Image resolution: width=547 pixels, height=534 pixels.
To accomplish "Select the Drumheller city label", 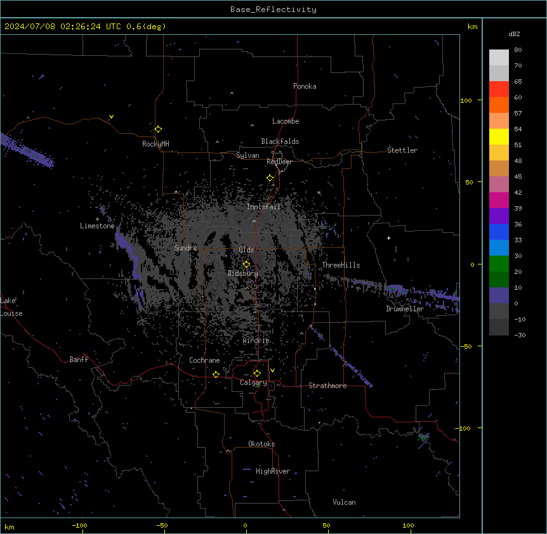I will [405, 309].
